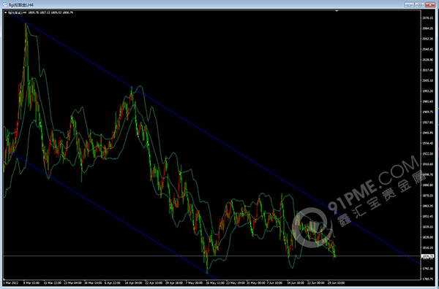This screenshot has height=289, width=439.
Task: Click the 1792.30 price scale label
Action: [x=427, y=269]
